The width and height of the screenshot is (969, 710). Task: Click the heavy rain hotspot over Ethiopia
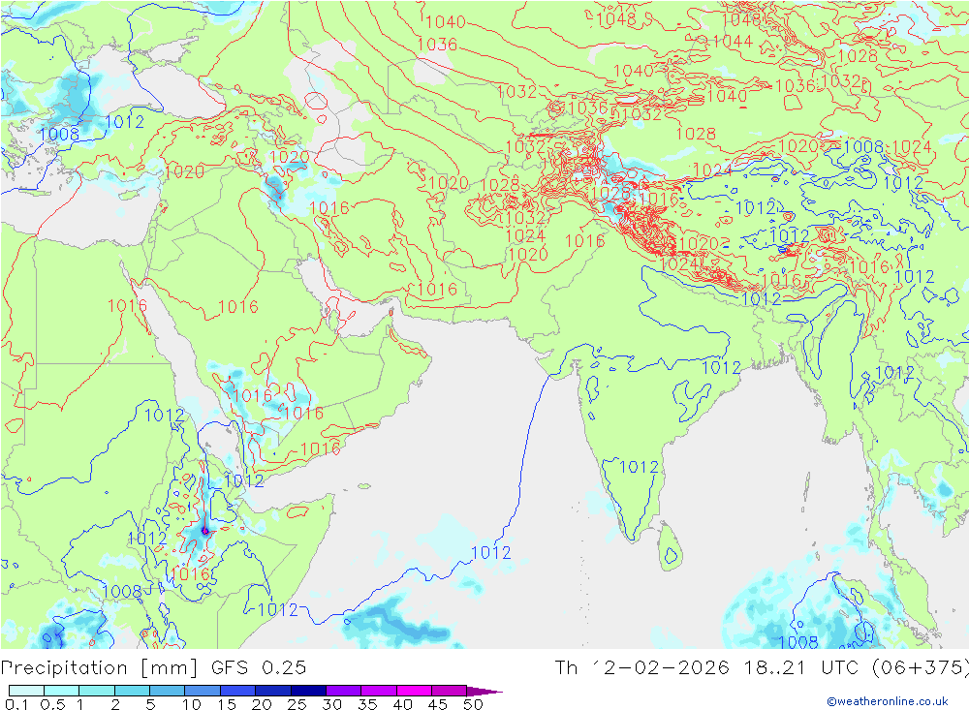tap(205, 530)
